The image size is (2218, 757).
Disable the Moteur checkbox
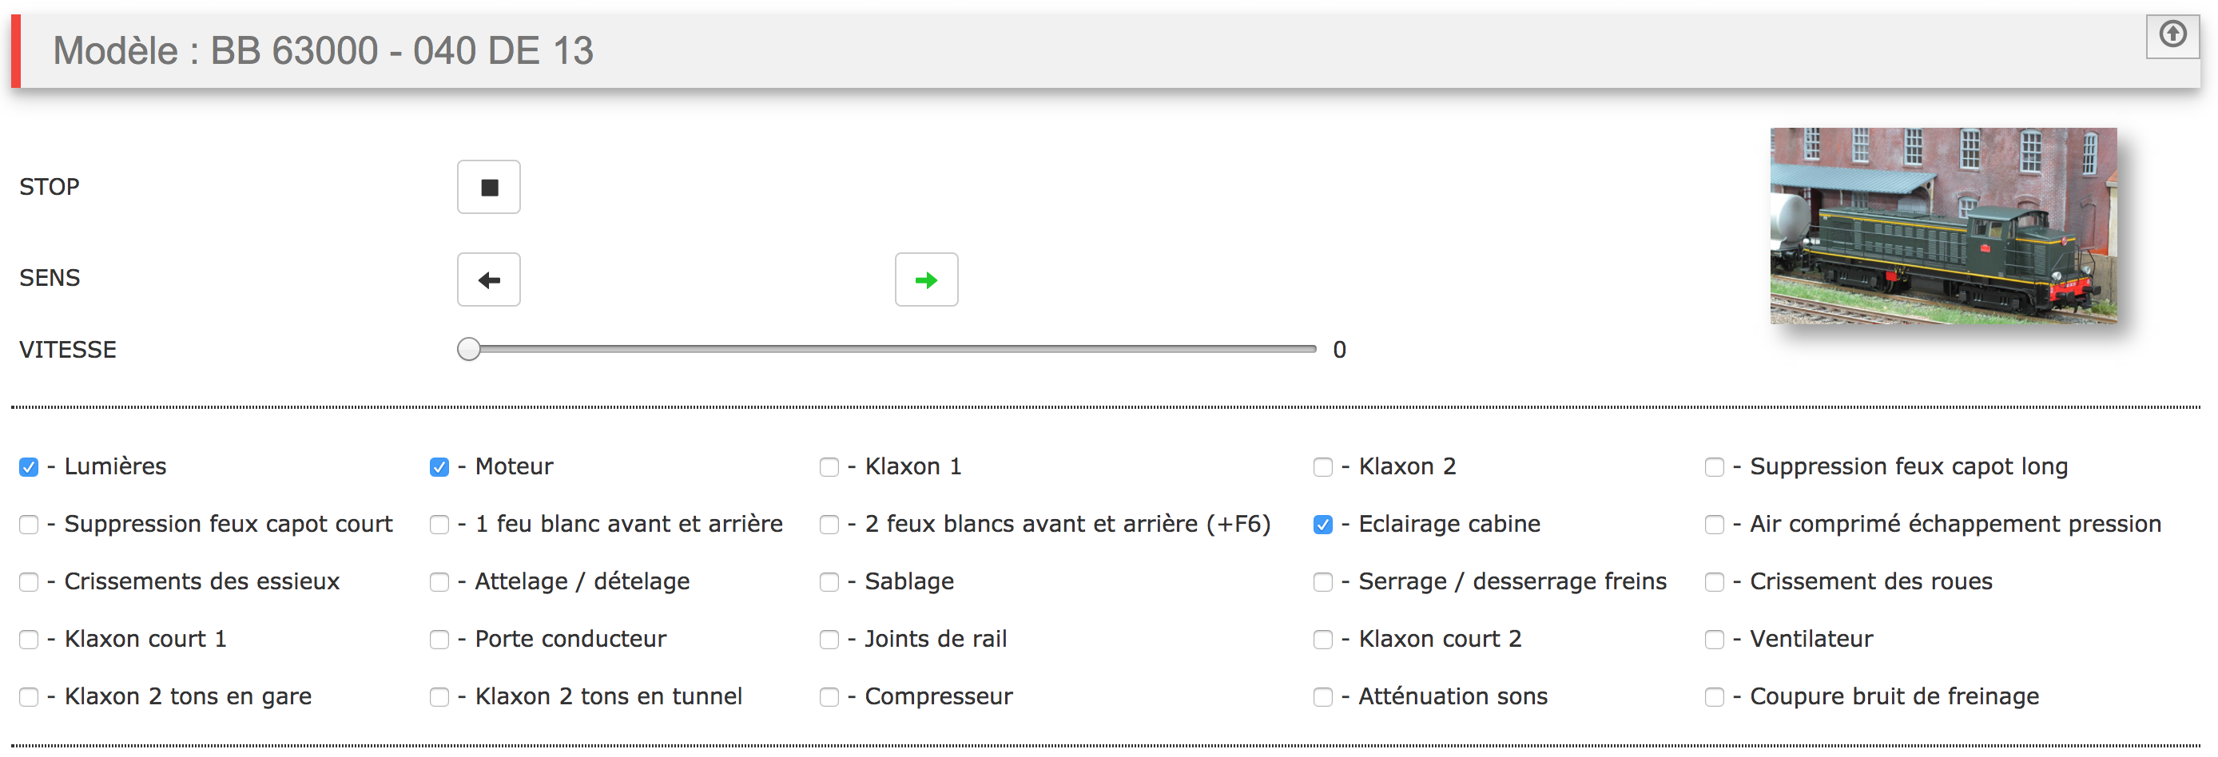click(439, 467)
